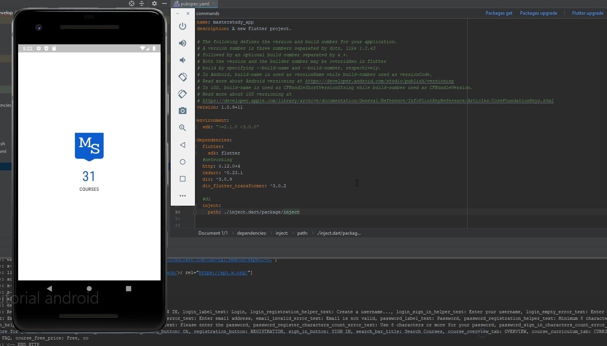
Task: Open emulator extended controls (three dots)
Action: (183, 196)
